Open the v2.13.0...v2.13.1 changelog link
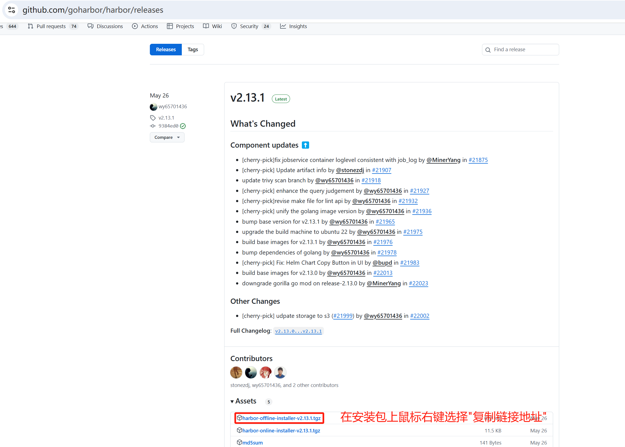 click(298, 331)
